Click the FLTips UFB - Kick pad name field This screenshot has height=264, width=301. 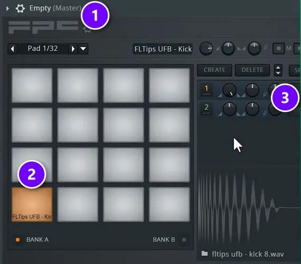tap(163, 49)
